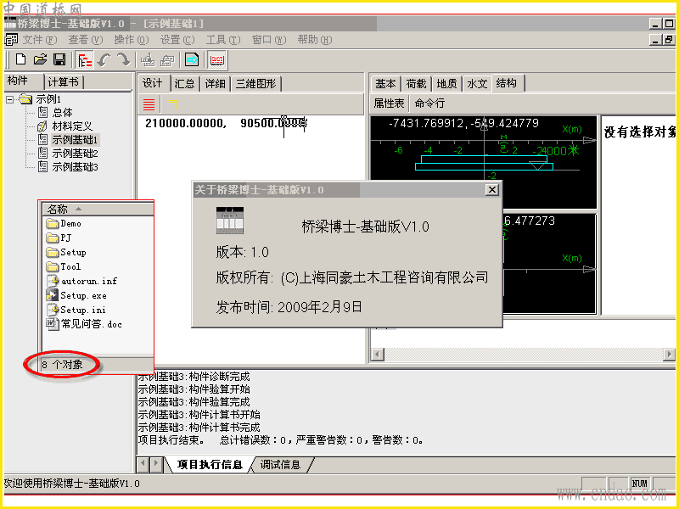Switch to the 结构 tab
The height and width of the screenshot is (509, 679).
click(x=508, y=82)
